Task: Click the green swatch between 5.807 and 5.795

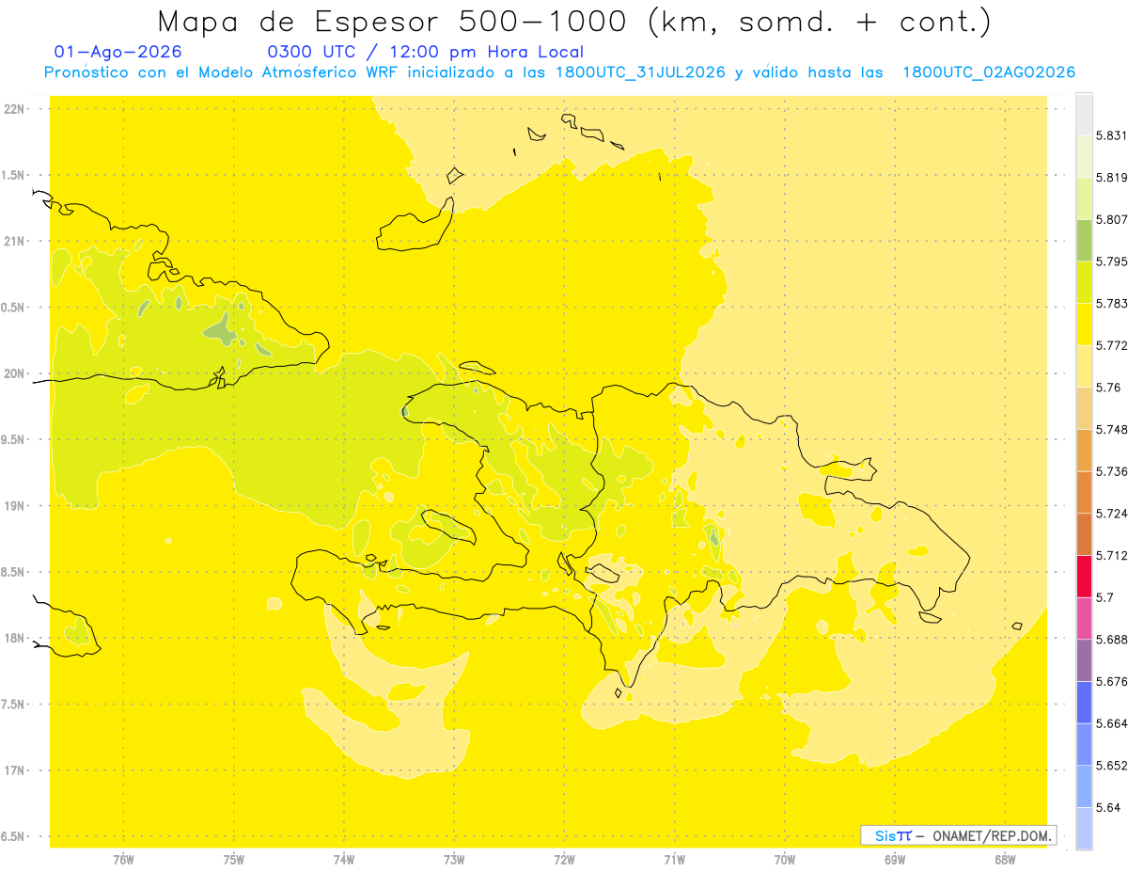Action: tap(1084, 240)
